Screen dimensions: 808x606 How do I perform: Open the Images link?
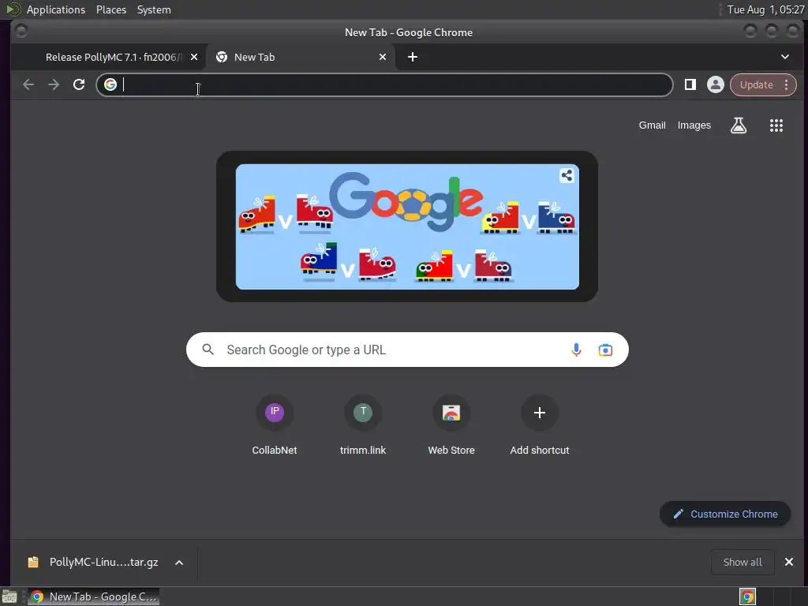pyautogui.click(x=694, y=125)
